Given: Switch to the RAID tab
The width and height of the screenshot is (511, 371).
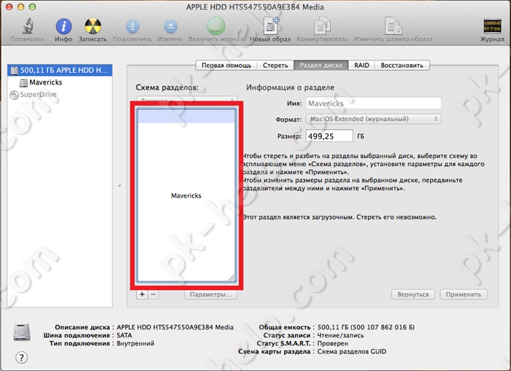Looking at the screenshot, I should (x=362, y=66).
